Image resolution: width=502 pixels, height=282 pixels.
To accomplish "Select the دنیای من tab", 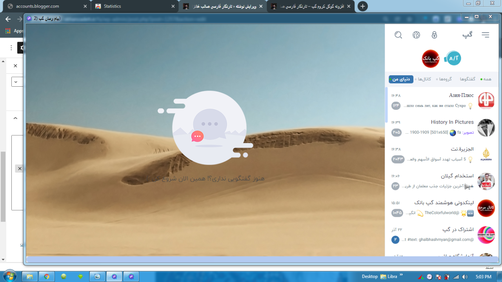I will (401, 79).
